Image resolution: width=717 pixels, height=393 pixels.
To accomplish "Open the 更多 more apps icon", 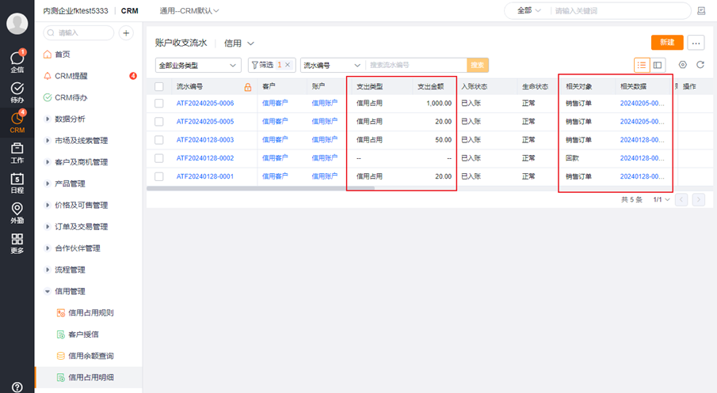I will click(x=17, y=243).
